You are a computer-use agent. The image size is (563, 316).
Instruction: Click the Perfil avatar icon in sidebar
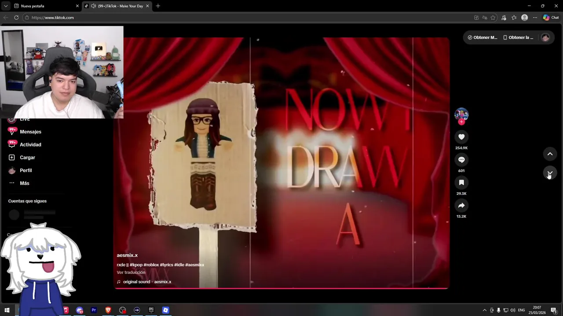pyautogui.click(x=12, y=170)
